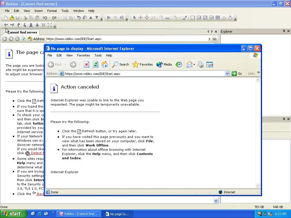This screenshot has height=218, width=291.
Task: Open the Tools menu in Internet Explorer
Action: point(98,55)
